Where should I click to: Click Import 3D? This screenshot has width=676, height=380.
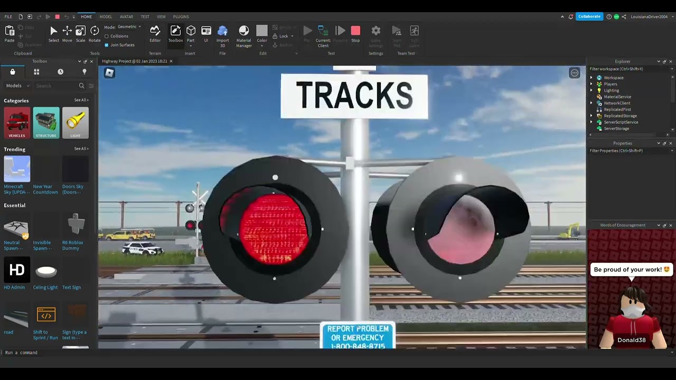point(222,36)
